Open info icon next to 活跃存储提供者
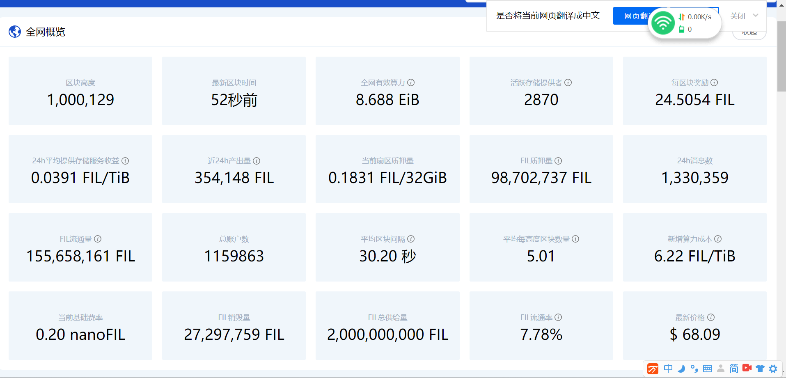 click(568, 82)
